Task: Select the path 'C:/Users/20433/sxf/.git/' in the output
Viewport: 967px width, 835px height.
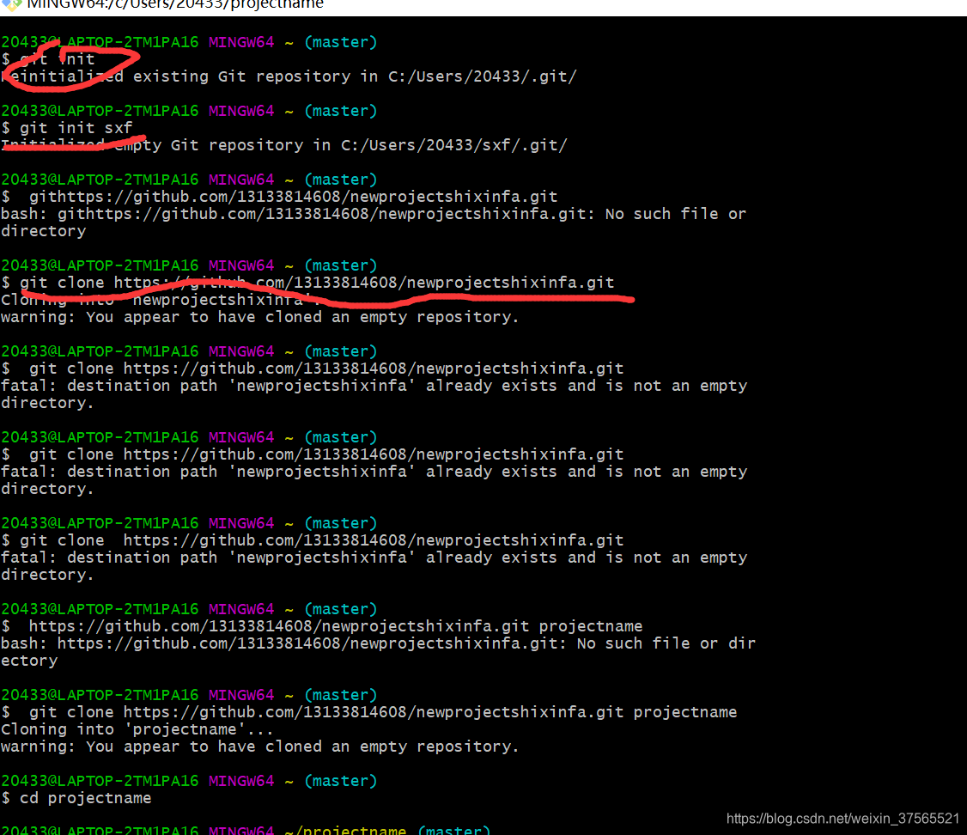Action: click(454, 145)
